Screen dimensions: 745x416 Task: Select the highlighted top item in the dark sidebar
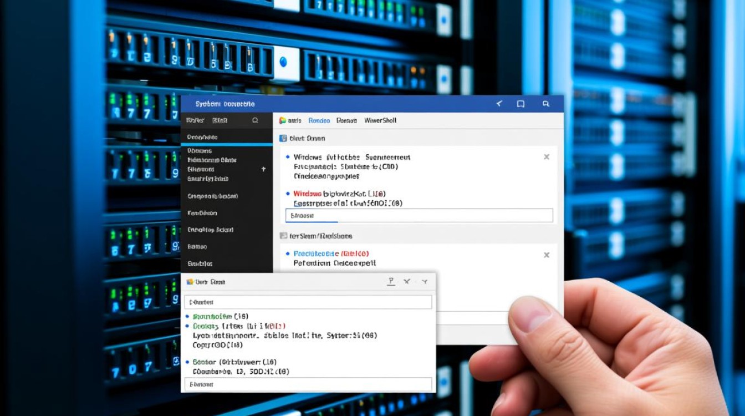click(203, 137)
